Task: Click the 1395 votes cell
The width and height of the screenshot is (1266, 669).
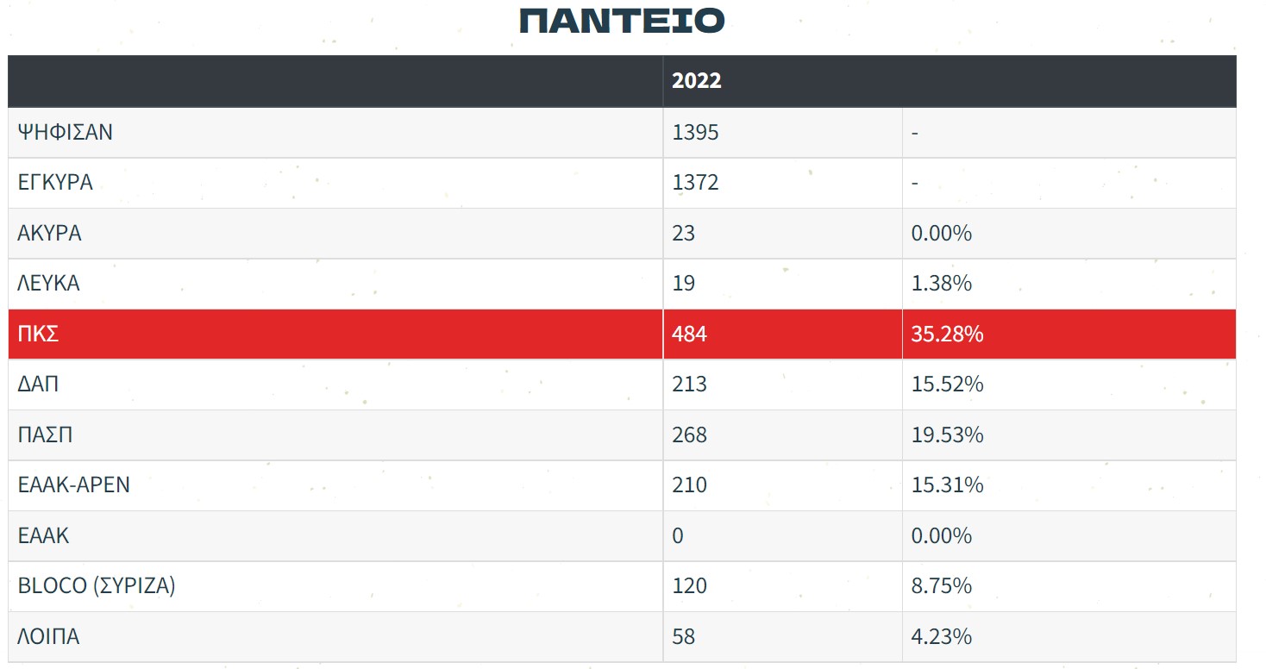Action: coord(695,133)
